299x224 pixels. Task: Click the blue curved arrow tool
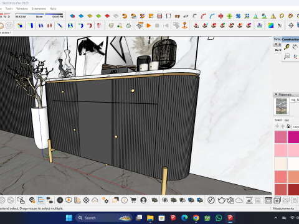tap(81, 26)
